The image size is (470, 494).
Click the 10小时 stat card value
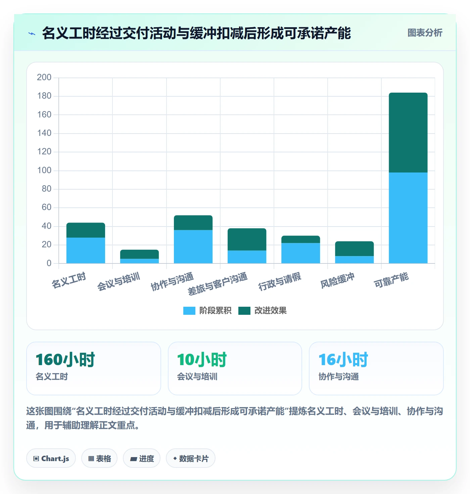pyautogui.click(x=202, y=360)
